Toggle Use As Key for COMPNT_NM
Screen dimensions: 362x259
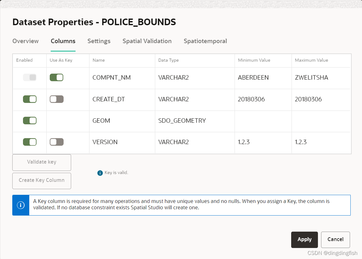[56, 77]
